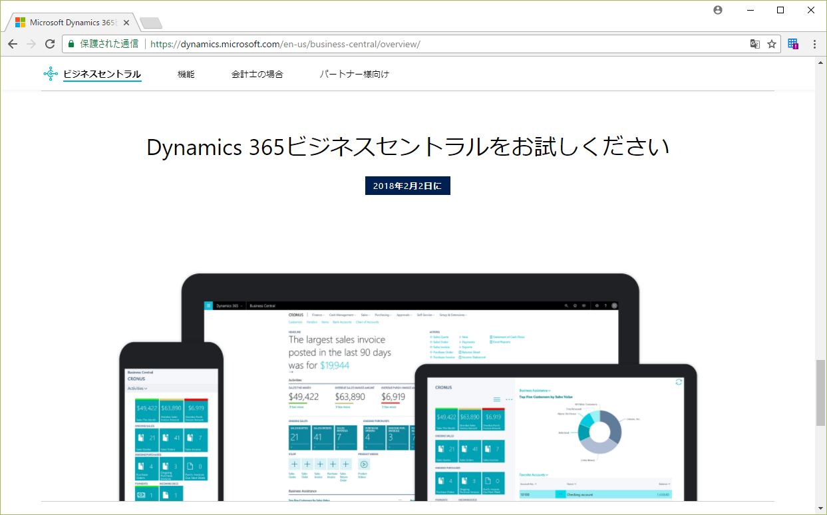Click the 保護された通信 secure label
This screenshot has width=827, height=515.
pos(109,44)
